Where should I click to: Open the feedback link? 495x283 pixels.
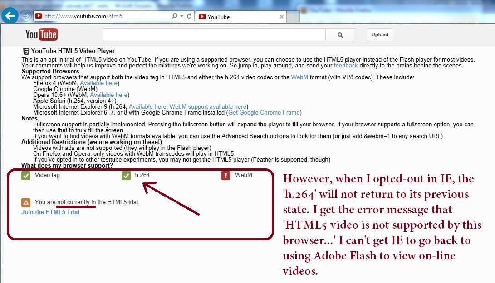click(346, 66)
